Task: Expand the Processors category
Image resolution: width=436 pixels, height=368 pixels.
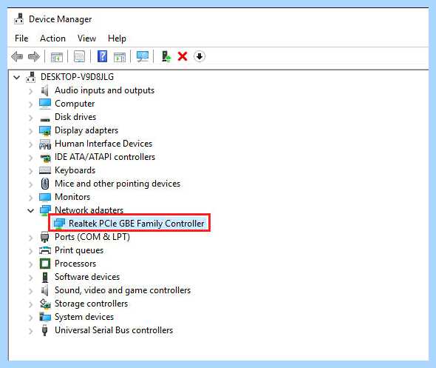Action: [30, 264]
